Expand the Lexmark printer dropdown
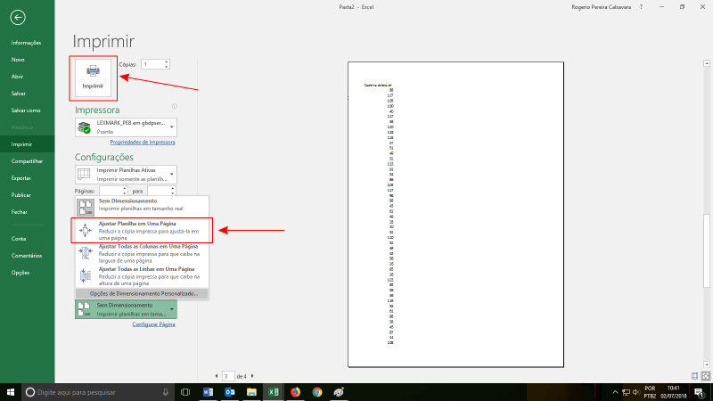 [x=171, y=127]
